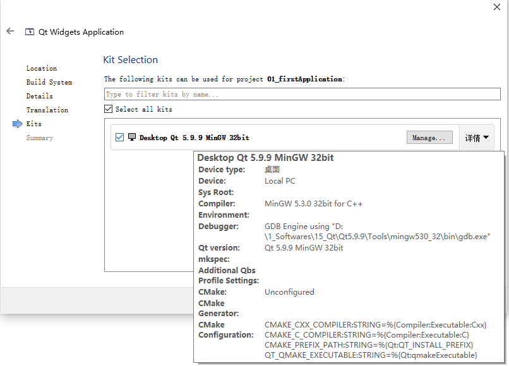Open the Manage... kits button
Viewport: 509px width, 366px height.
[x=429, y=138]
